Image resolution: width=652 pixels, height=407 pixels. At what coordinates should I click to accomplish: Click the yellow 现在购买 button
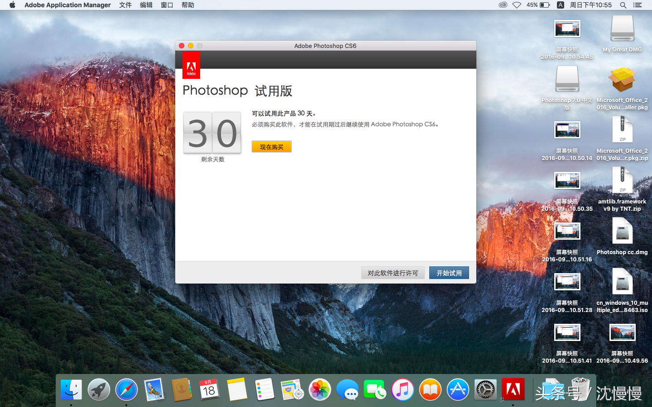coord(271,147)
